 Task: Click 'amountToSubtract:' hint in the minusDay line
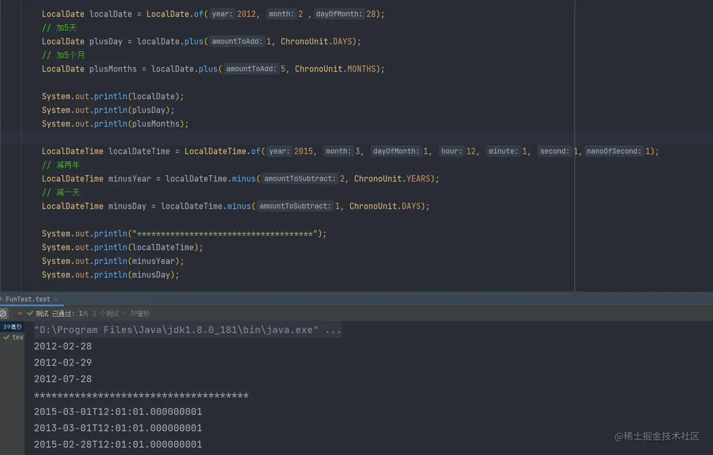coord(295,206)
